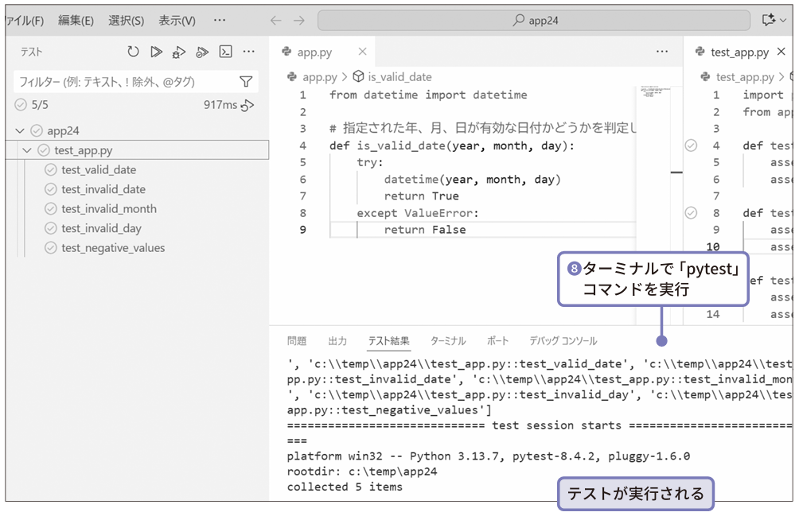Image resolution: width=799 pixels, height=516 pixels.
Task: Open the 編集(E) menu
Action: click(76, 21)
